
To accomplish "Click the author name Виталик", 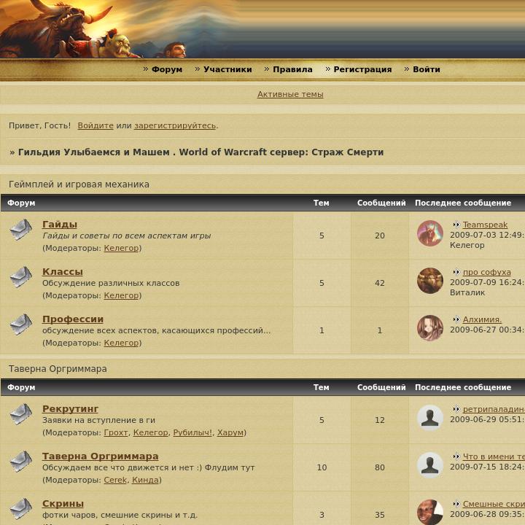I will (467, 292).
